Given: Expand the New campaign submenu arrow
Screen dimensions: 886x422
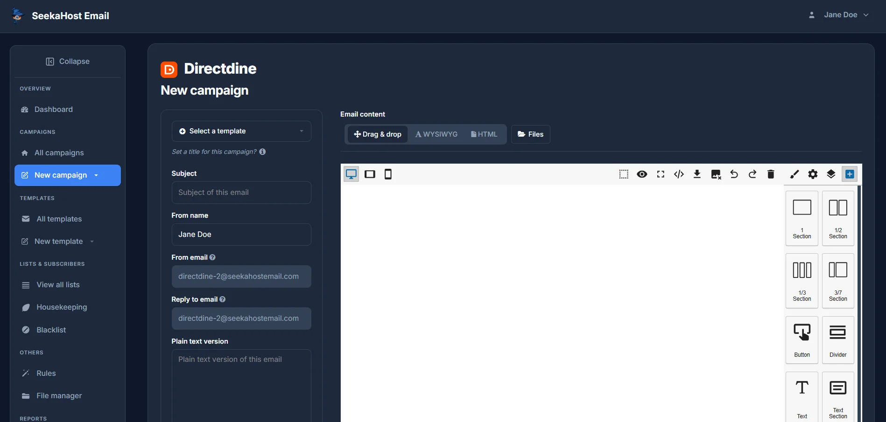Looking at the screenshot, I should tap(96, 175).
